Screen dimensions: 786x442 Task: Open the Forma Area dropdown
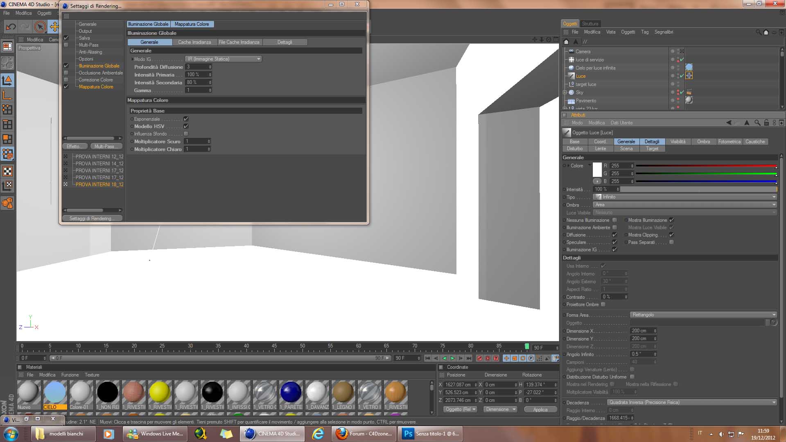pyautogui.click(x=703, y=315)
